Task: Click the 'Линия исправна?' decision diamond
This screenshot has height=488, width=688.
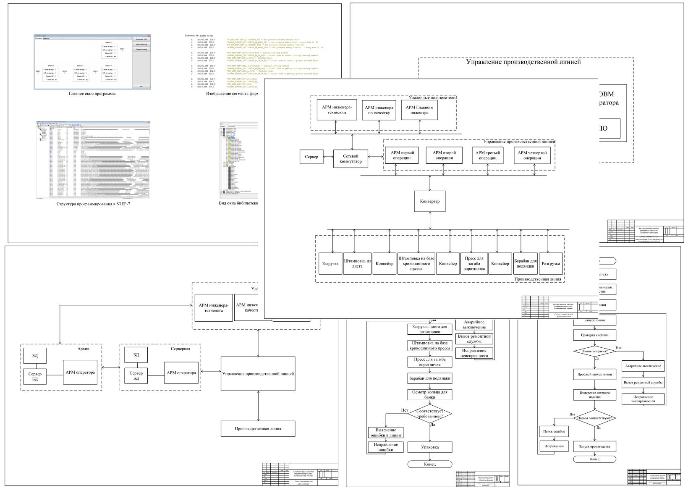Action: (x=594, y=351)
